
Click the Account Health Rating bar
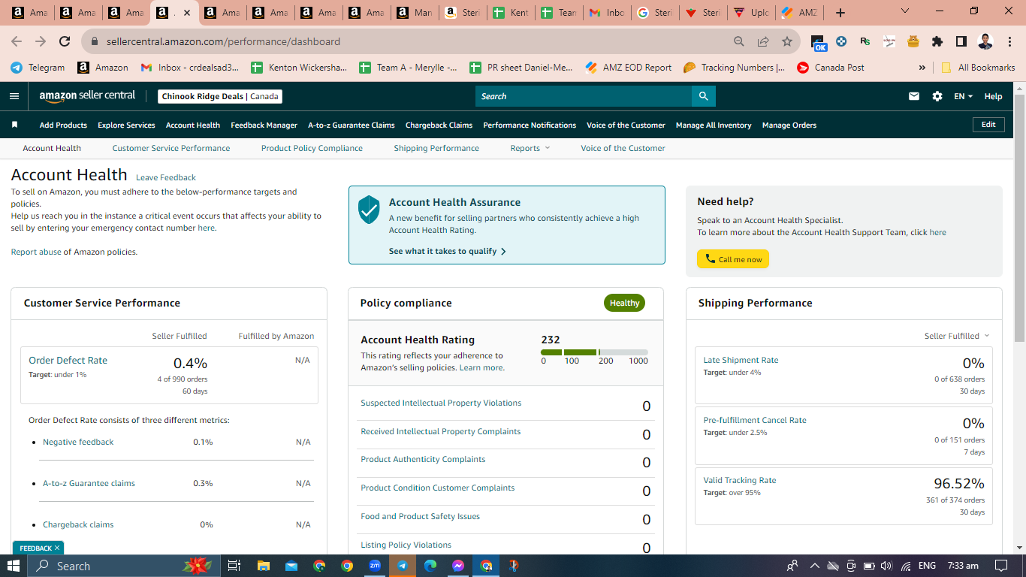(594, 352)
